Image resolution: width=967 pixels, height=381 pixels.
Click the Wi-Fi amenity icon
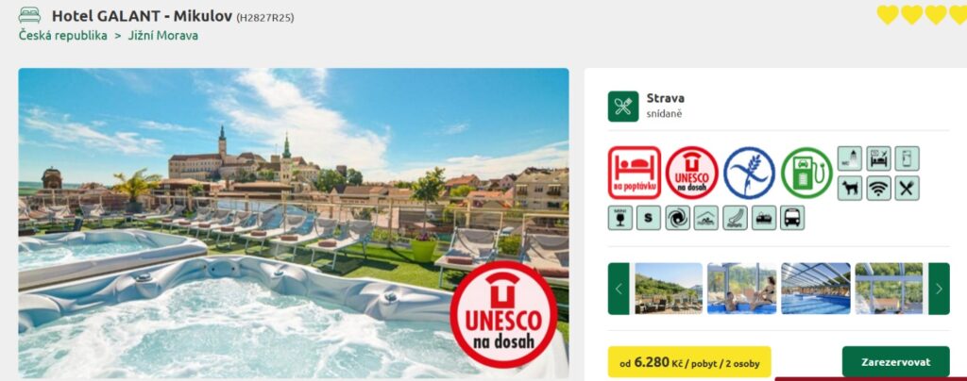(x=878, y=189)
